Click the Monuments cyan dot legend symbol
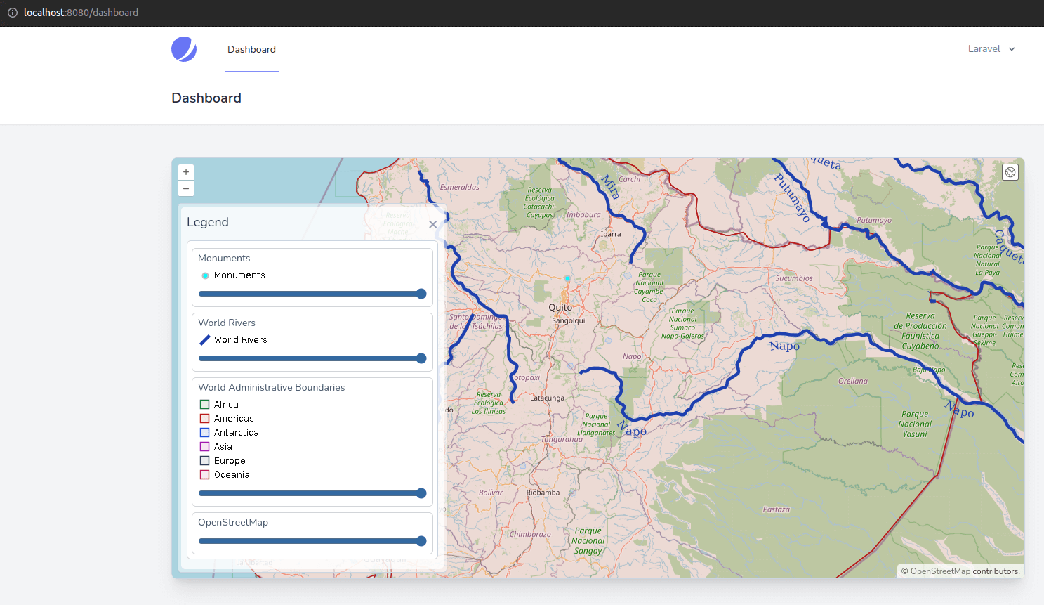Screen dimensions: 1044x605 (205, 275)
